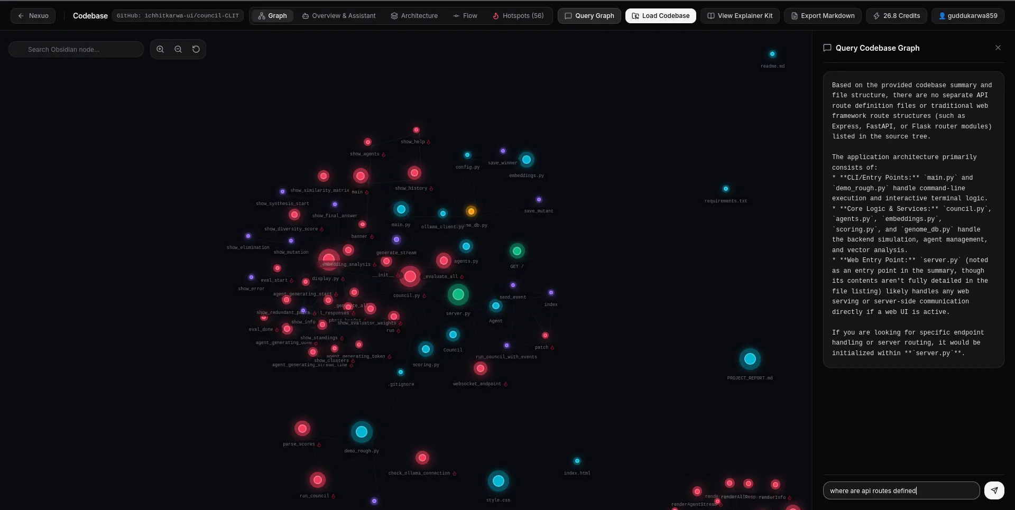Select the readme.md node
This screenshot has width=1015, height=510.
[772, 54]
